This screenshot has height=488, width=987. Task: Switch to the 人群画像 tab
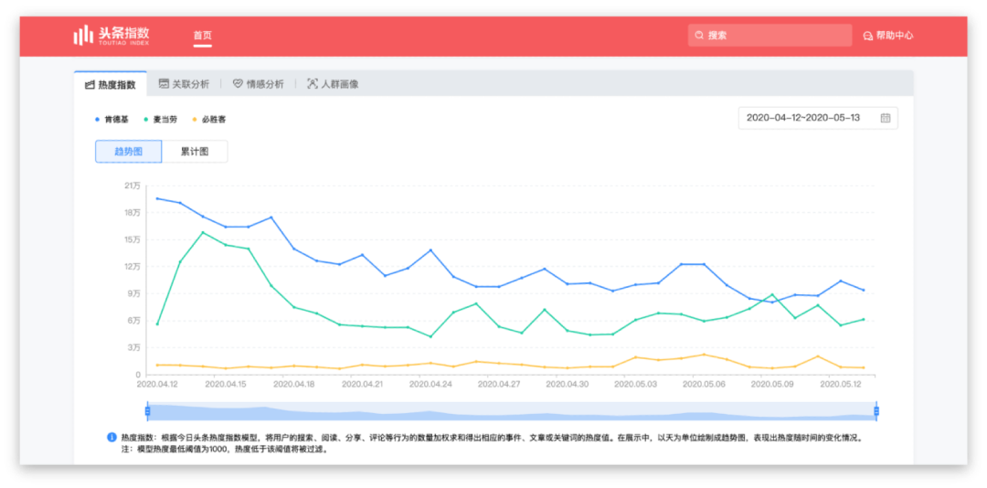coord(333,84)
